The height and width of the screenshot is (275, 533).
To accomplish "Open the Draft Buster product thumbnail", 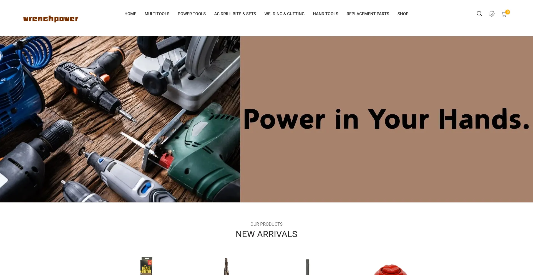I will 146,266.
